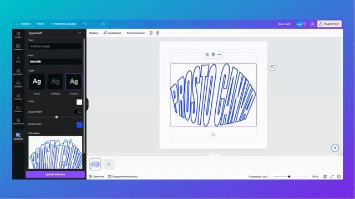Add collaborator with plus next to avatar
Screen dimensions: 355x199
coord(305,24)
